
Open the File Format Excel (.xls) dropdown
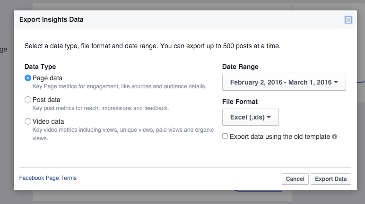(x=251, y=117)
